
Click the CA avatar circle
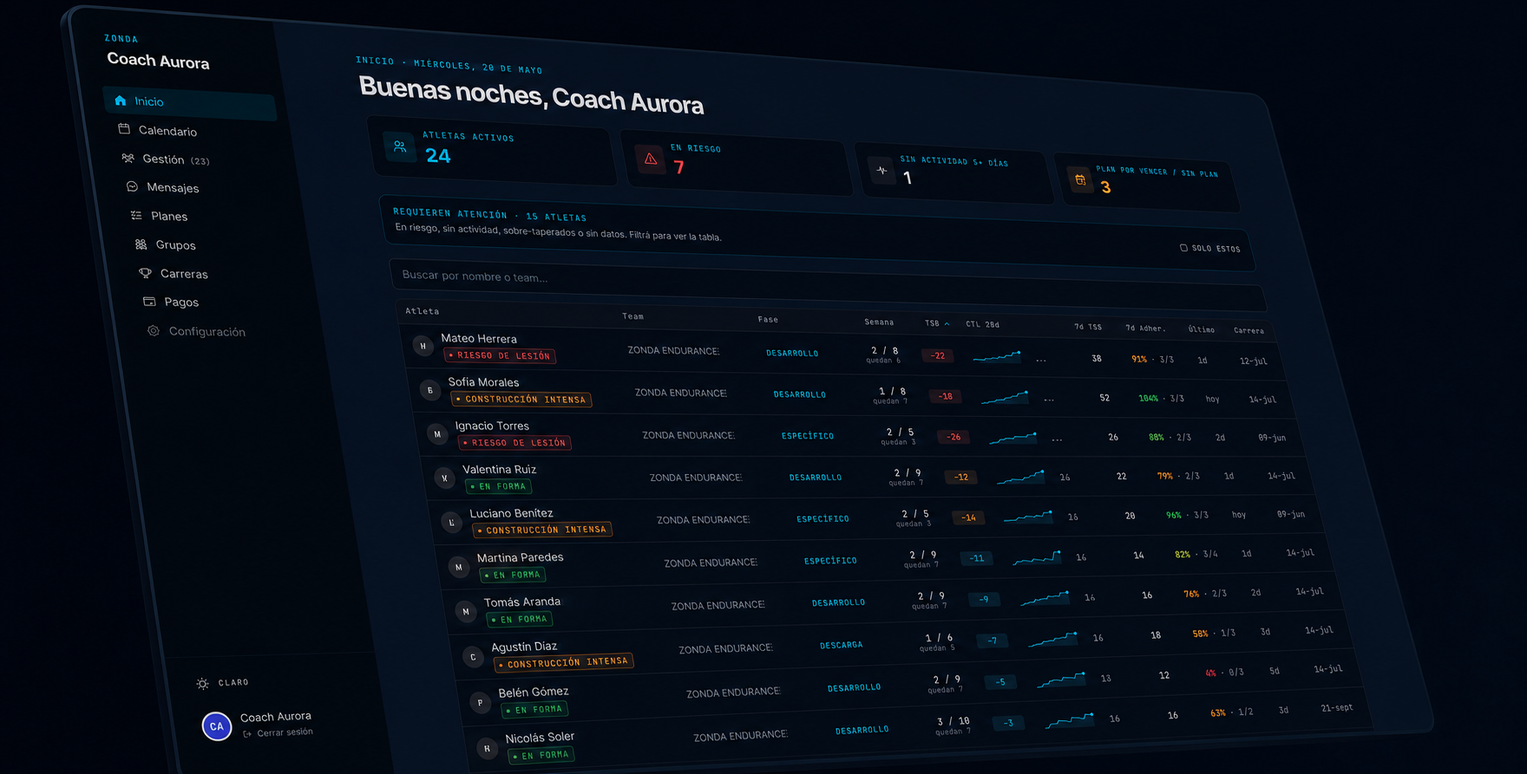pos(217,726)
